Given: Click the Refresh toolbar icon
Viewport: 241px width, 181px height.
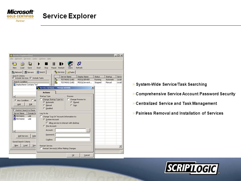Looking at the screenshot, I should [x=79, y=65].
